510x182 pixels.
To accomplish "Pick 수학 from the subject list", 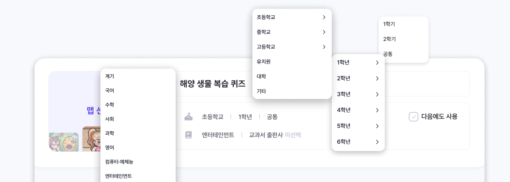I will (x=110, y=105).
